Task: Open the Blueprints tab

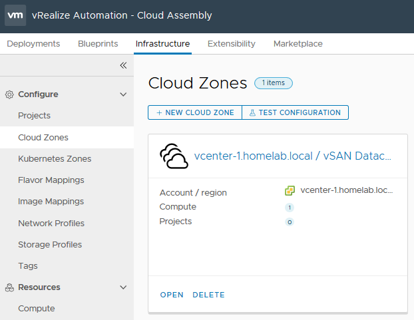Action: (x=98, y=43)
